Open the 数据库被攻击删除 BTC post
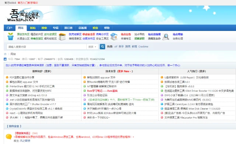The width and height of the screenshot is (236, 144). point(31,91)
